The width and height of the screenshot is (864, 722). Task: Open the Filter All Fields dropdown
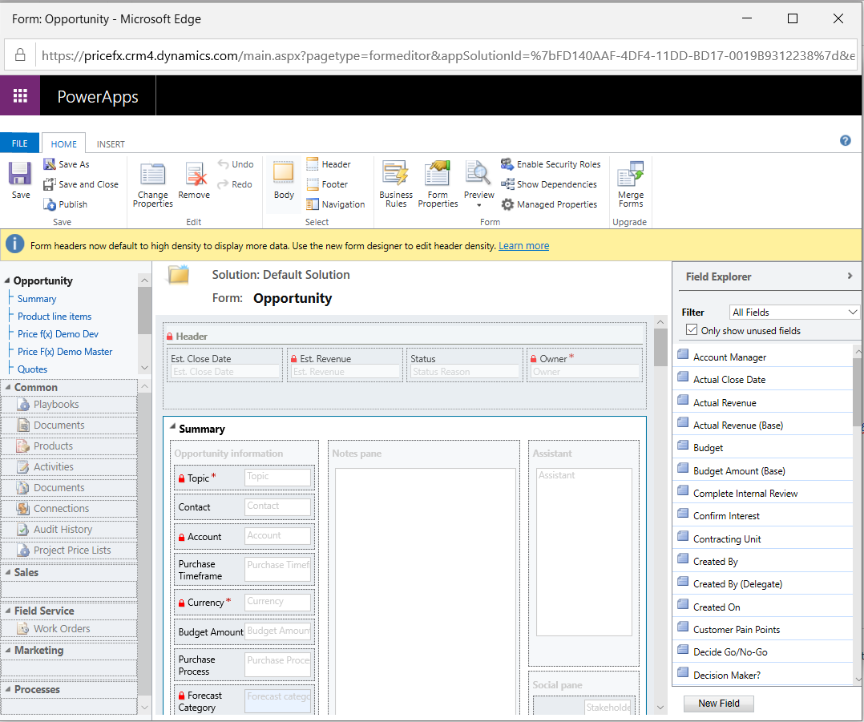pyautogui.click(x=794, y=312)
